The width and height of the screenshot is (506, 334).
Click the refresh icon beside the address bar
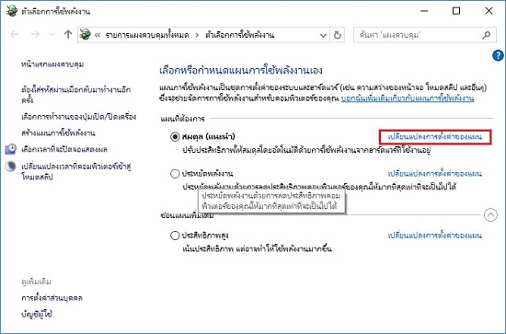point(338,35)
